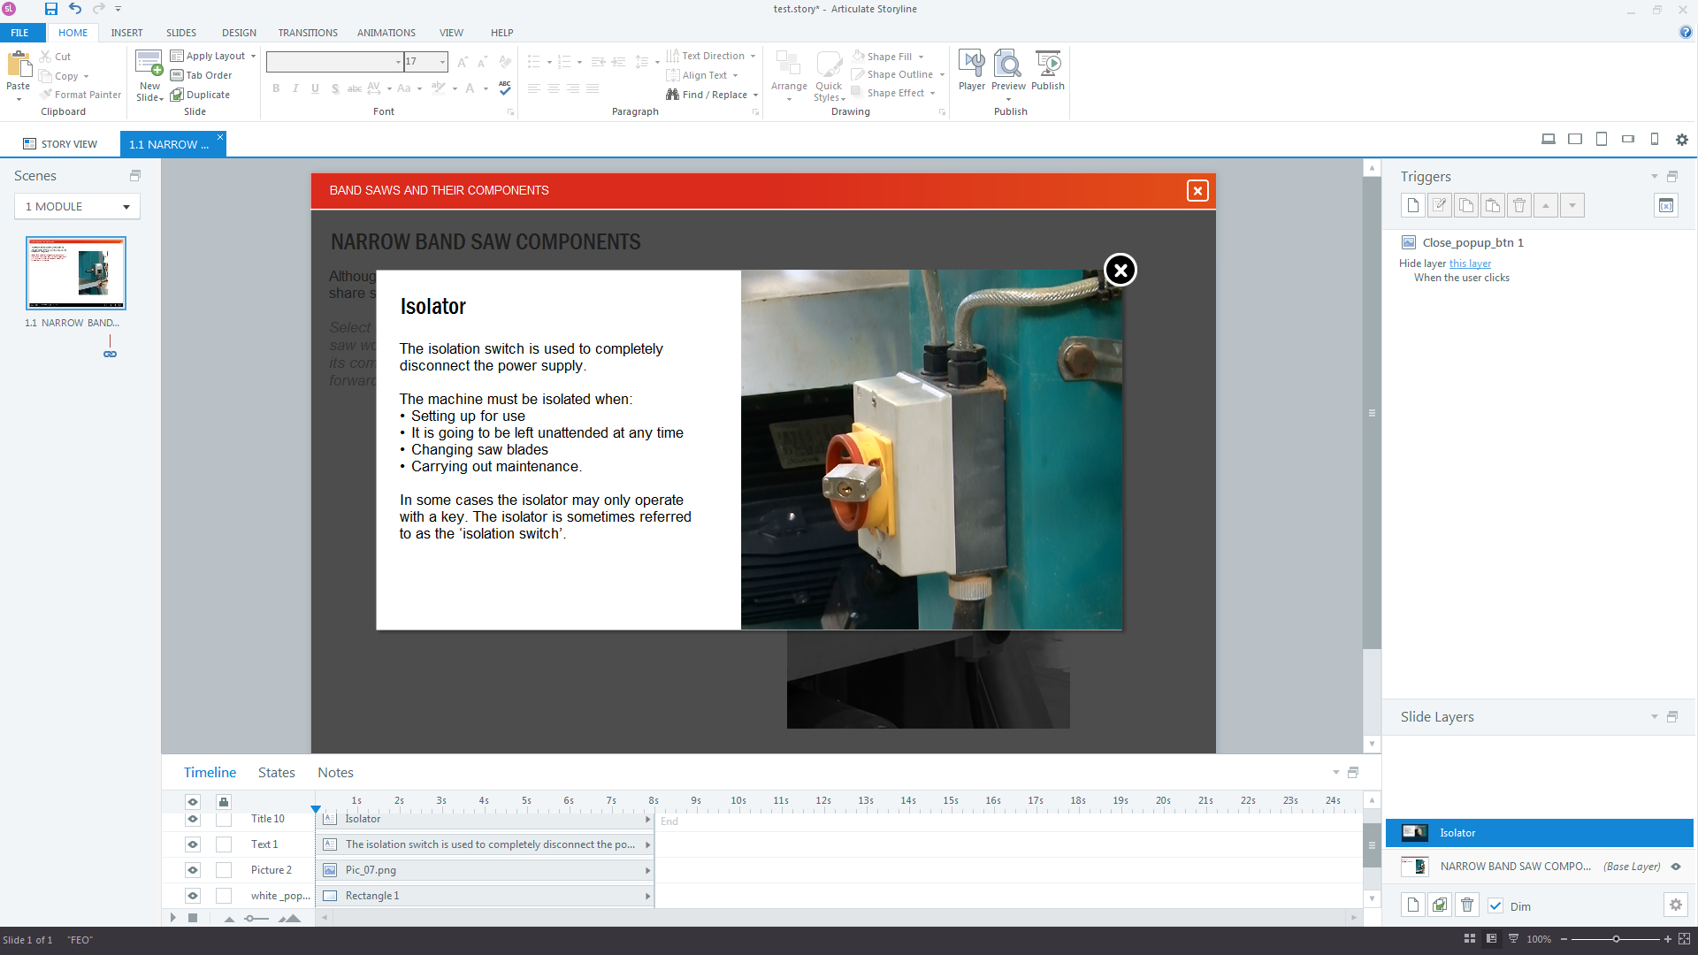Save the project with the floppy disk icon

51,9
